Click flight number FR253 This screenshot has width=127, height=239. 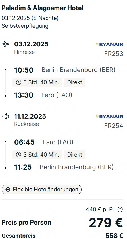point(114,54)
